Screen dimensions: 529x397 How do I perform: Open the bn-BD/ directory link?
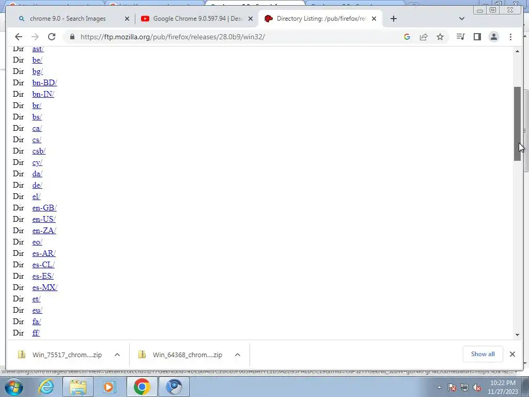click(x=44, y=83)
